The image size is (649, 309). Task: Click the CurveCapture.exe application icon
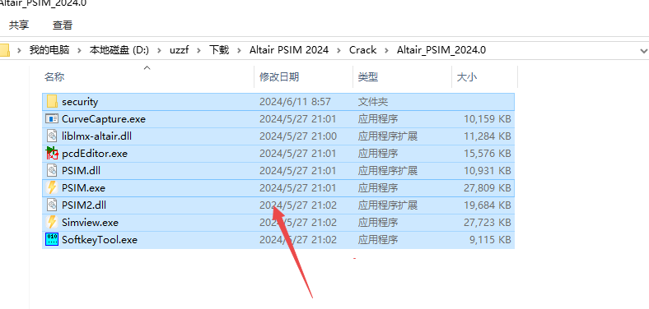(x=52, y=118)
